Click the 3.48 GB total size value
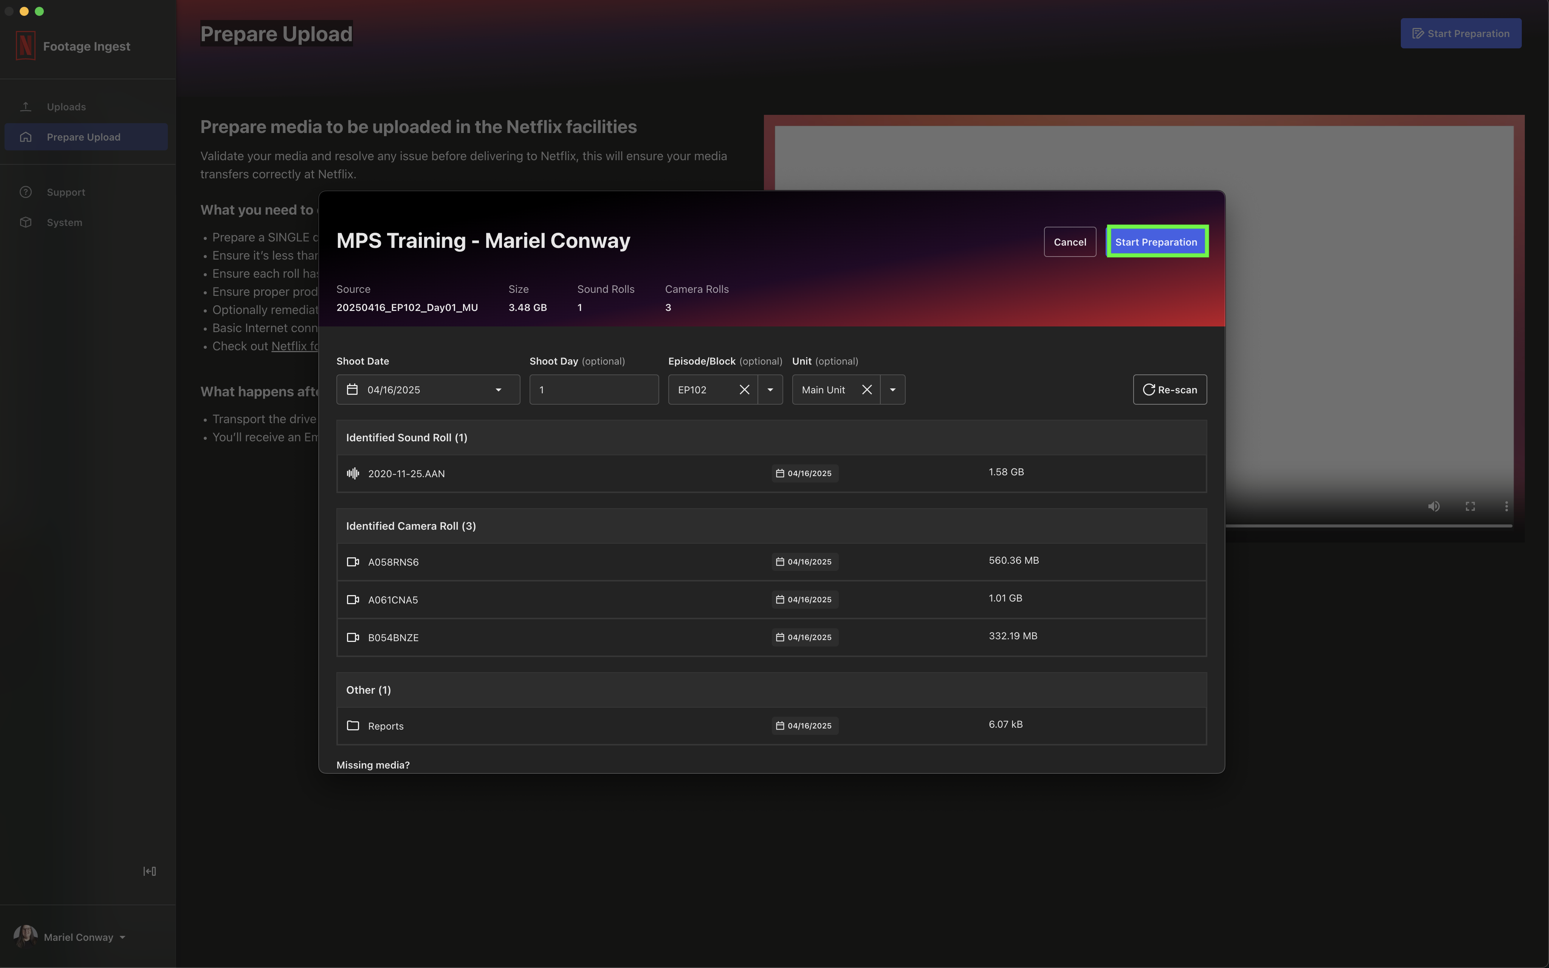The image size is (1549, 968). click(528, 307)
